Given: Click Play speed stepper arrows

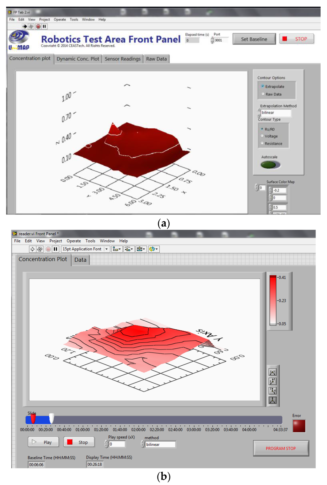Looking at the screenshot, I should coord(106,444).
